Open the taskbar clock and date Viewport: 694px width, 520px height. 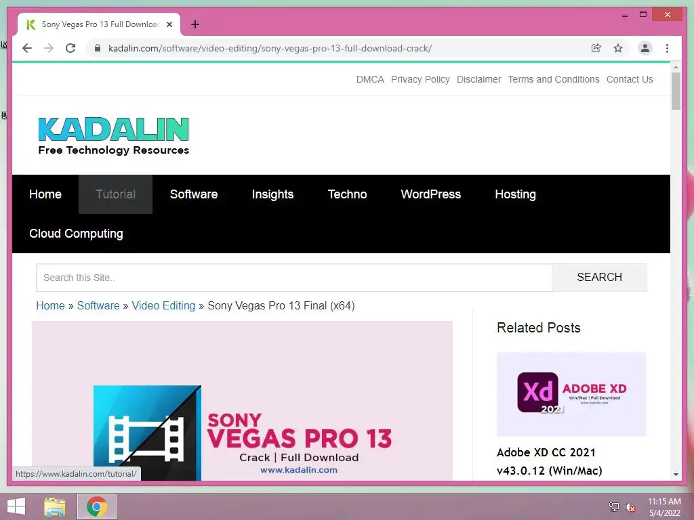tap(664, 506)
